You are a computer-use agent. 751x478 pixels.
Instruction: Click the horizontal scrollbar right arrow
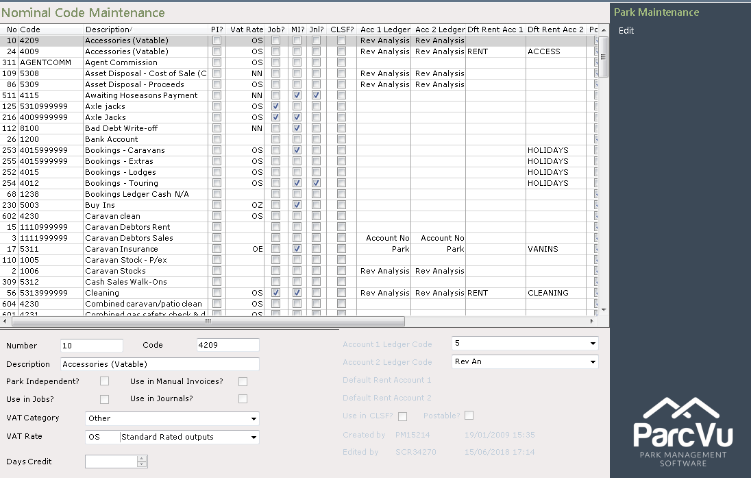[591, 321]
